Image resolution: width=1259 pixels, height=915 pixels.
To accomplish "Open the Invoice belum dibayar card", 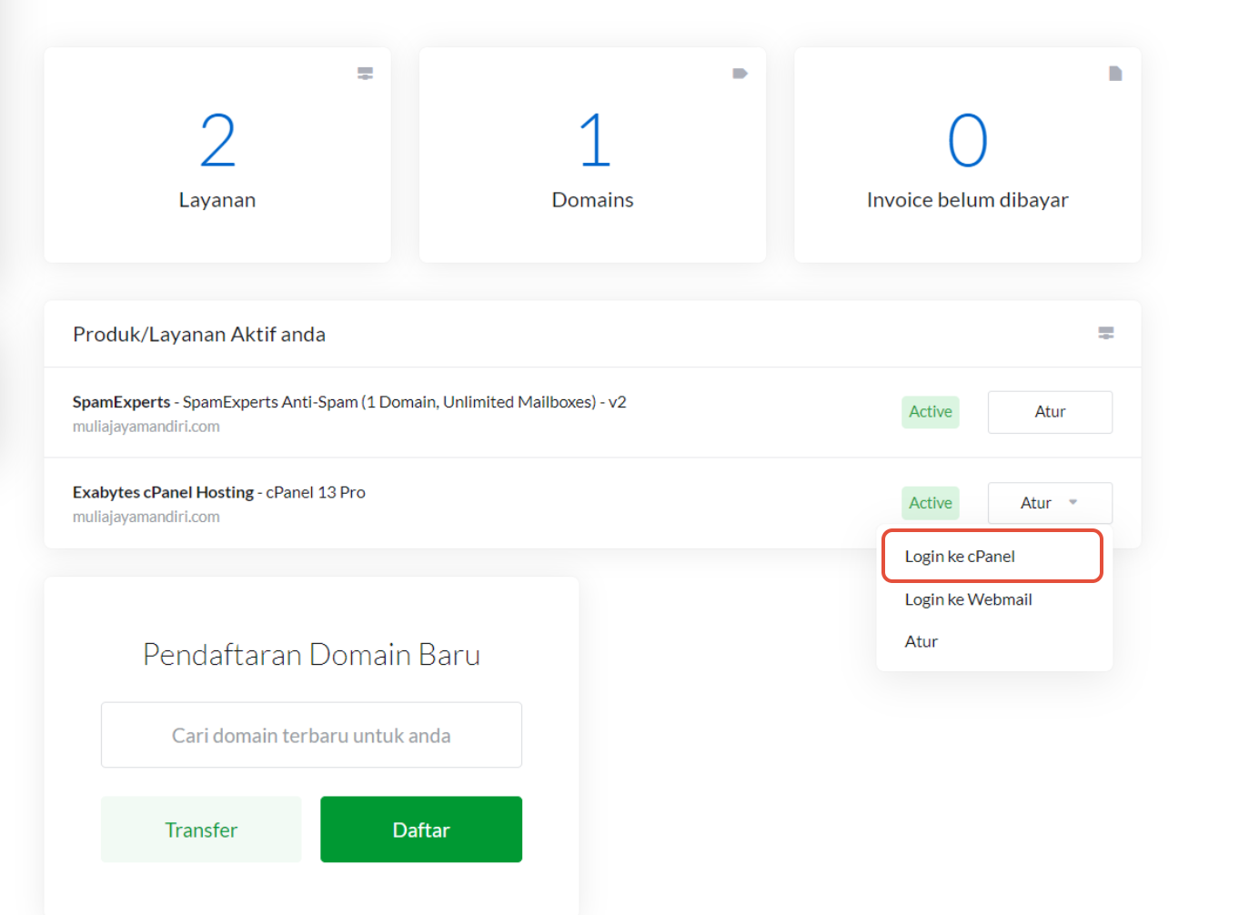I will (x=968, y=155).
